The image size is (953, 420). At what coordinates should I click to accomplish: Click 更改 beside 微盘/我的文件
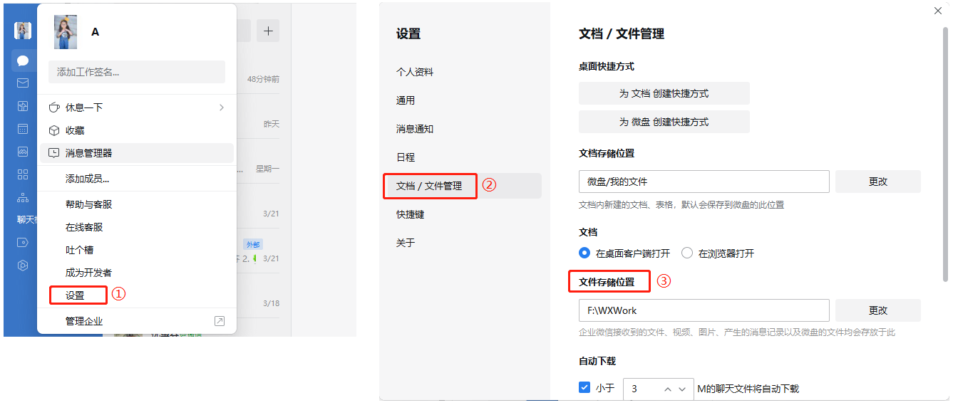click(x=878, y=182)
